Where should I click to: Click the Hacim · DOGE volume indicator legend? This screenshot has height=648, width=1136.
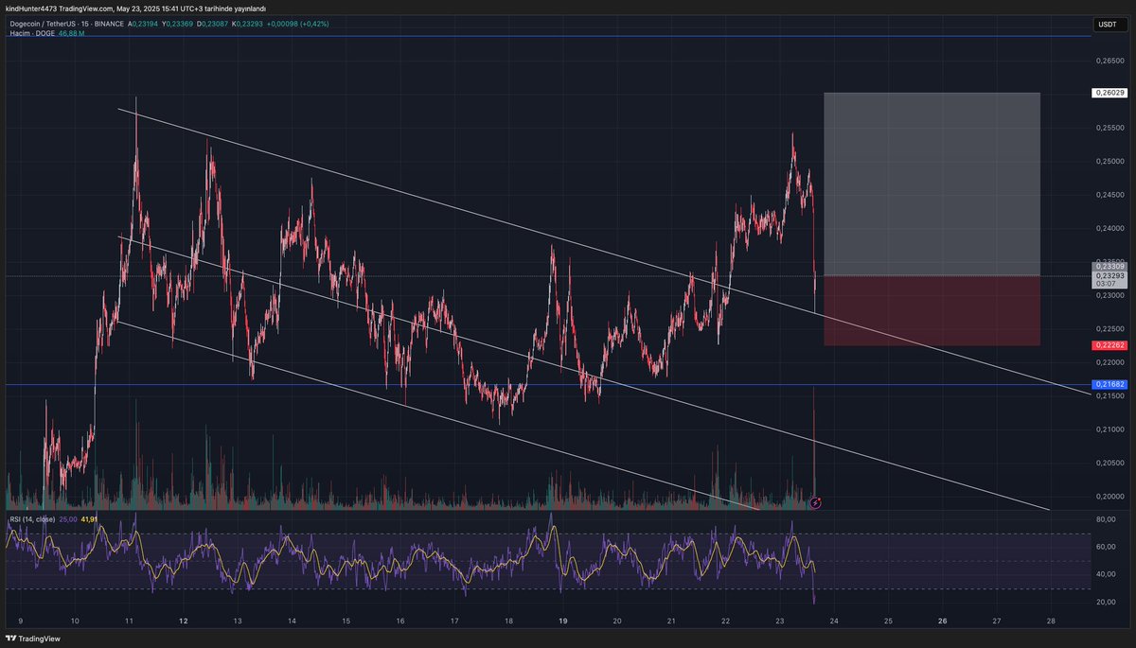click(30, 34)
